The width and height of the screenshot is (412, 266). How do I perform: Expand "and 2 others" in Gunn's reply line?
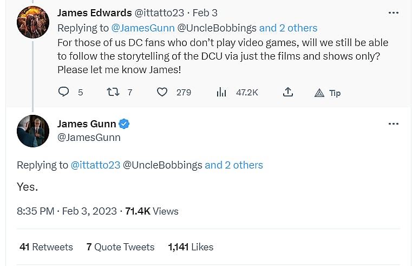234,165
